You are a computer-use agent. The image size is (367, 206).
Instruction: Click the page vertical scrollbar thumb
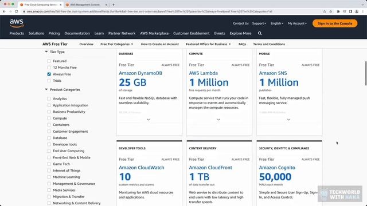[366, 73]
